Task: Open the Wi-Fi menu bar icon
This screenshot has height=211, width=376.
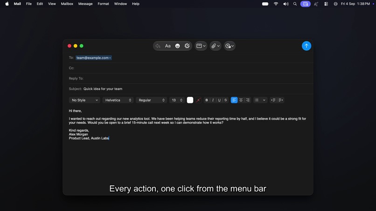Action: click(x=276, y=4)
